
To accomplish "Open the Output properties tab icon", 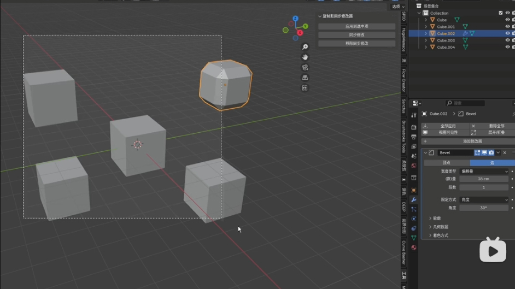I will click(x=413, y=137).
